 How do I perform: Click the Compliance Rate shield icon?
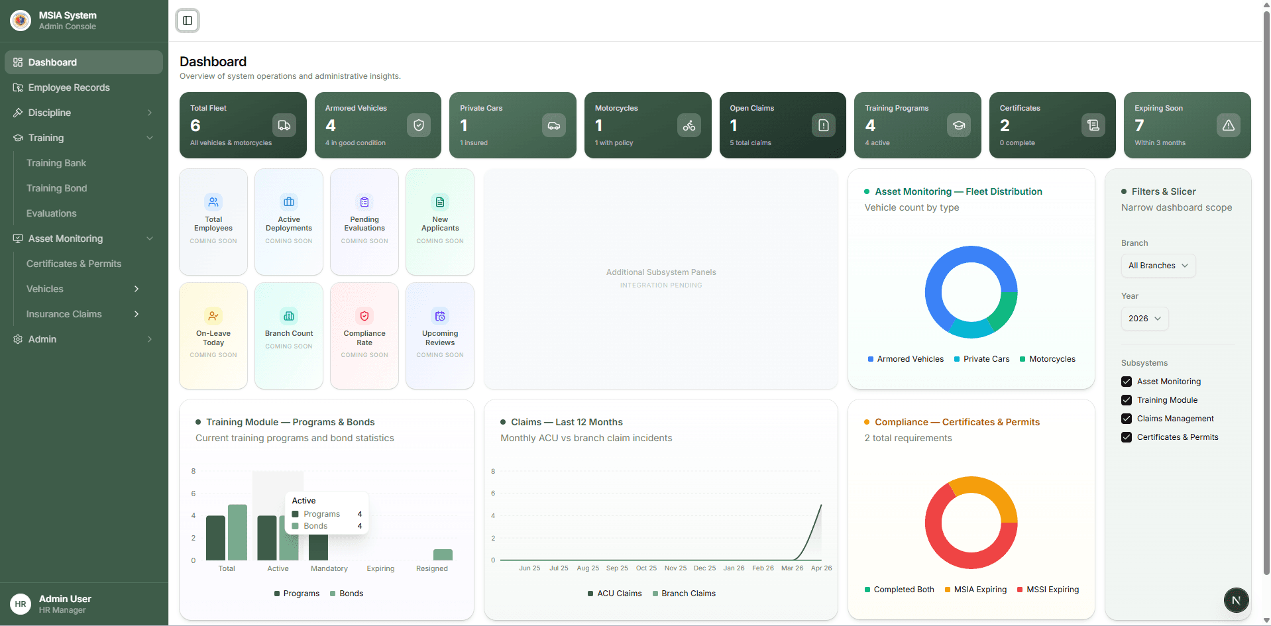pos(364,316)
